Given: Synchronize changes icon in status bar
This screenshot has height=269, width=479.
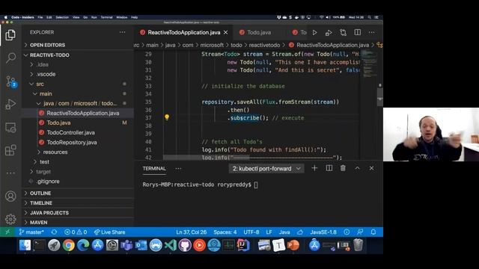Looking at the screenshot, I should (x=54, y=232).
